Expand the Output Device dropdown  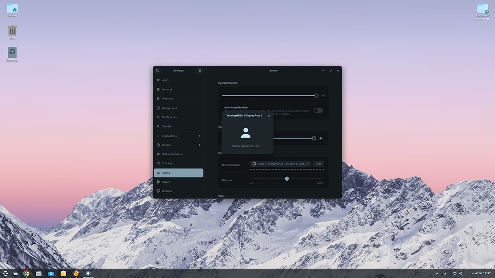pos(280,164)
